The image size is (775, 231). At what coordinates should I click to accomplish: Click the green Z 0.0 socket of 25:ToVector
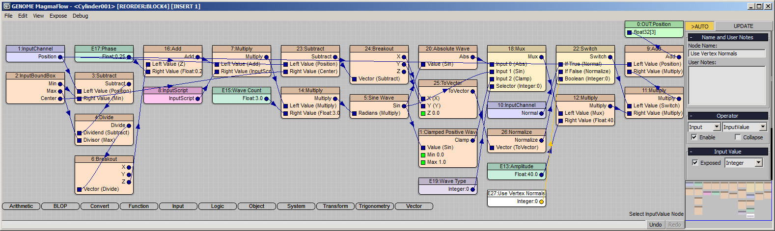pos(423,113)
